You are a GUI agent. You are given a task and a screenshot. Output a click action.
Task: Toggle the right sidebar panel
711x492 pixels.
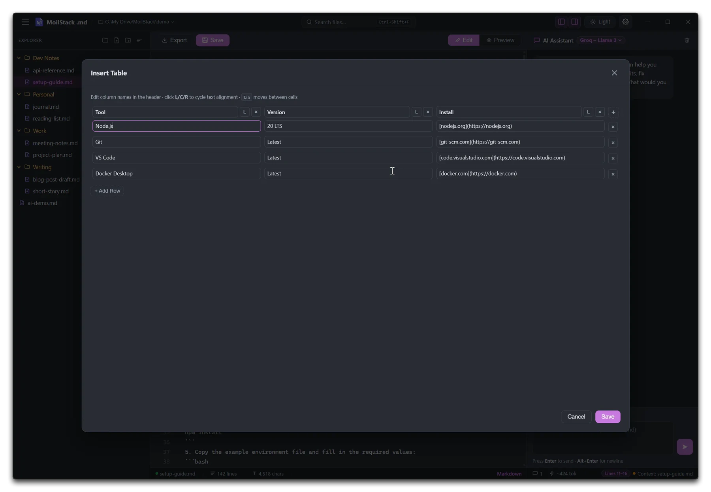pyautogui.click(x=574, y=22)
